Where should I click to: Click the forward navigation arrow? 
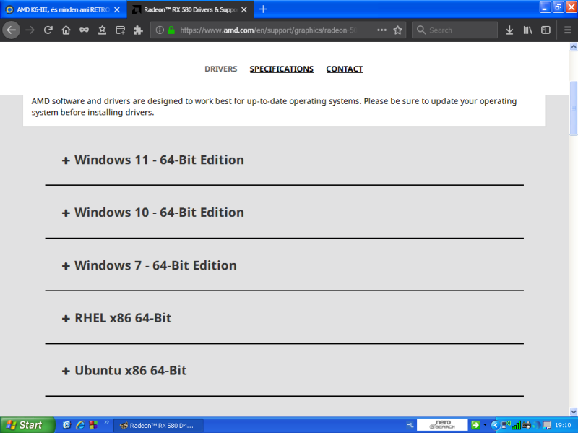[x=30, y=30]
